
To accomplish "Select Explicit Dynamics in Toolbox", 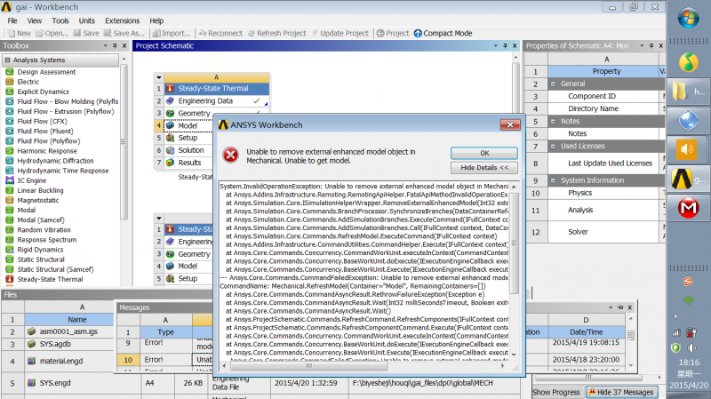I will click(x=43, y=92).
